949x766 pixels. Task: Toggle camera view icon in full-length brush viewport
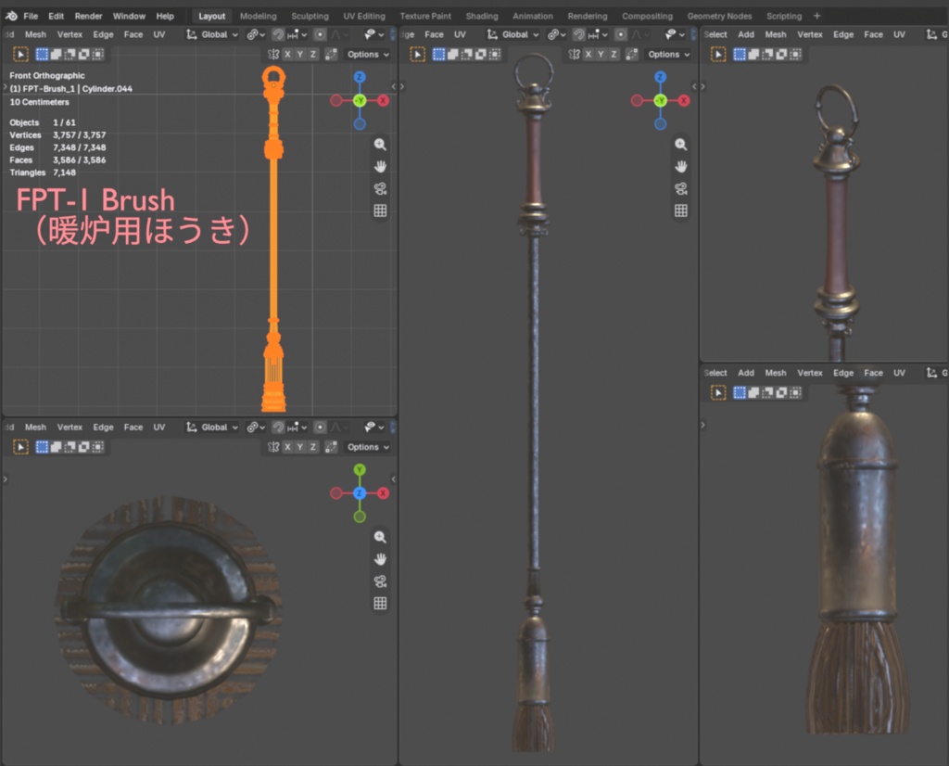tap(681, 189)
